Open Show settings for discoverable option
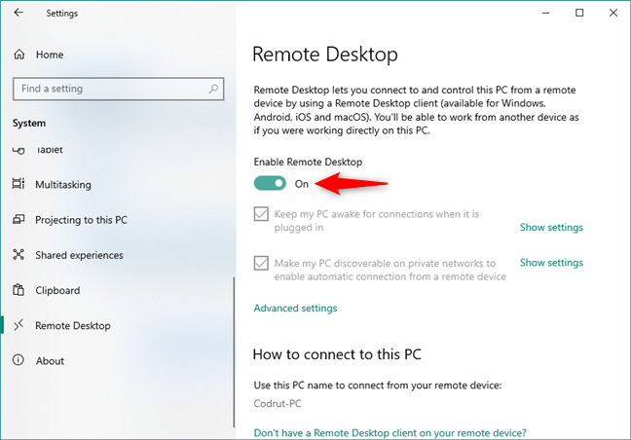 coord(551,263)
